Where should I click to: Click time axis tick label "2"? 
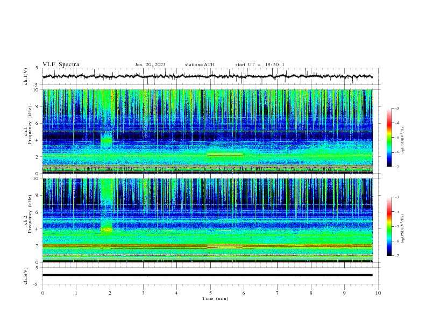pos(110,293)
